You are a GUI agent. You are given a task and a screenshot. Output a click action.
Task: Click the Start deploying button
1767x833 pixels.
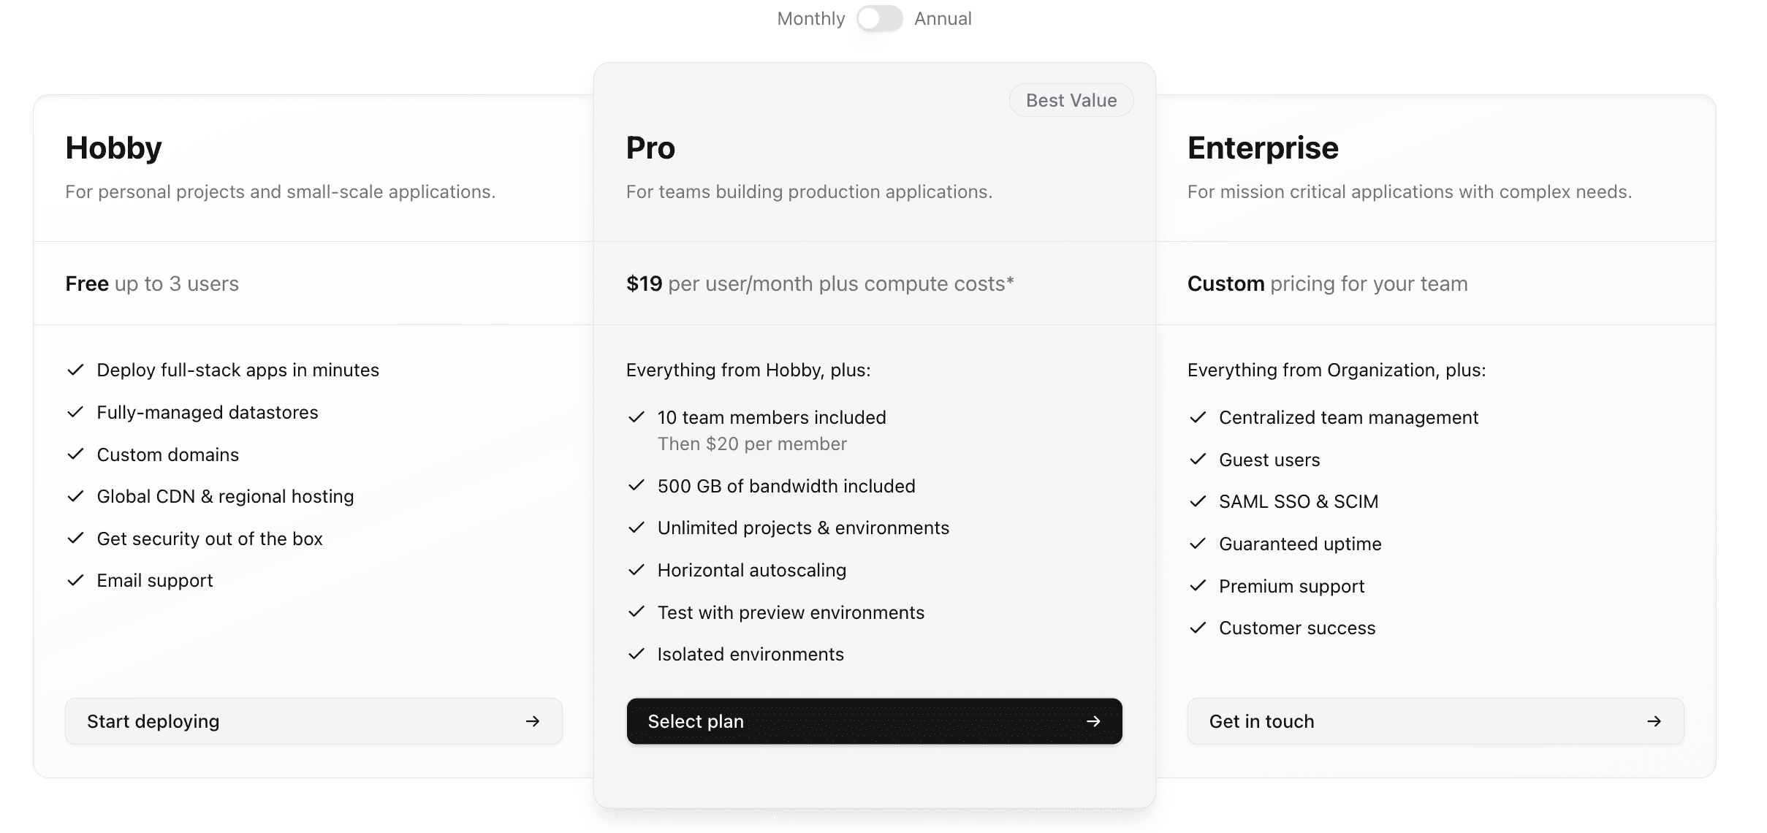(313, 721)
